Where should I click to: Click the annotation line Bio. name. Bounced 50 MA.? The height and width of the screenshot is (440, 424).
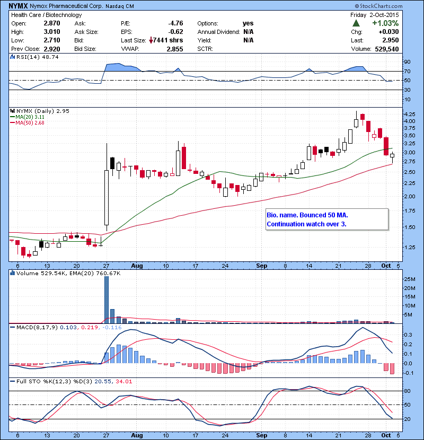pos(307,215)
